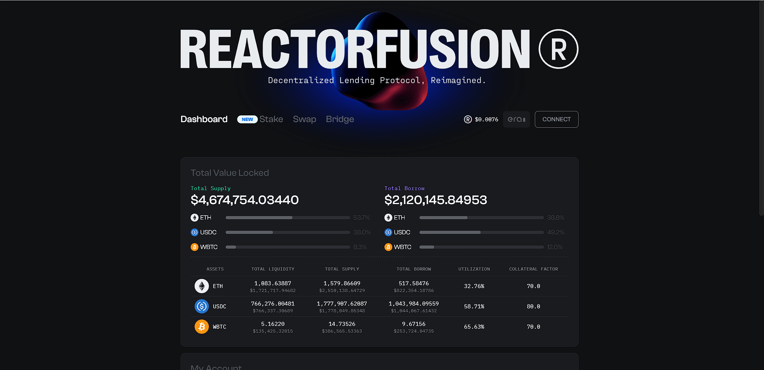Click the green Total Supply label

pyautogui.click(x=210, y=188)
